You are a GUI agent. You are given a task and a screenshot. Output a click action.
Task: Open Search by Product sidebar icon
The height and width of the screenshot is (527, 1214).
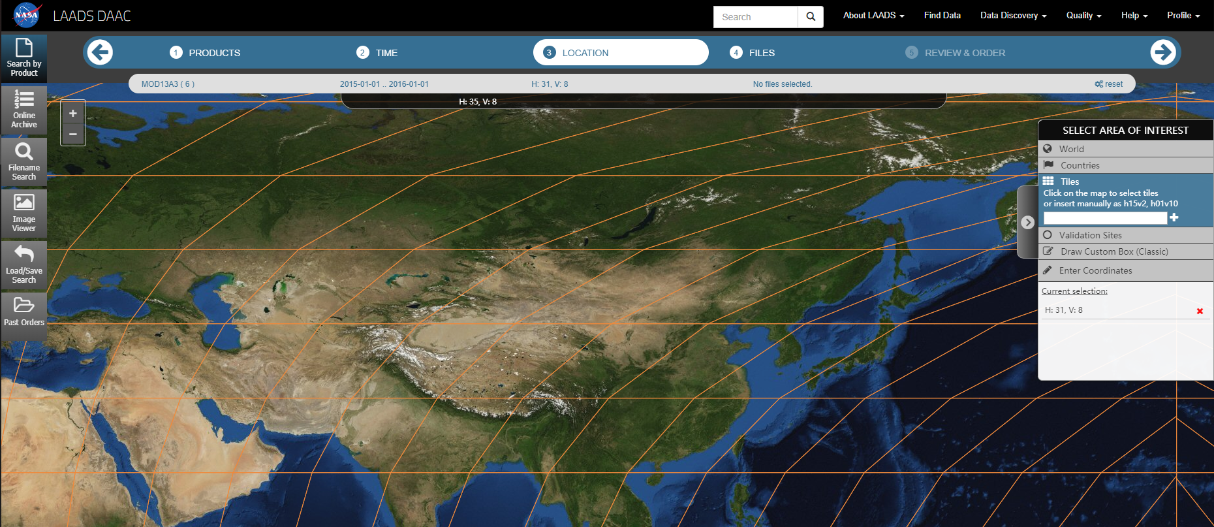click(24, 58)
